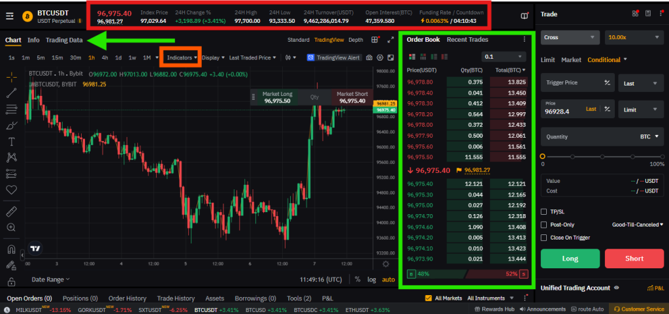Screen dimensions: 669x314
Task: Show both buy and sell order book view
Action: (412, 57)
